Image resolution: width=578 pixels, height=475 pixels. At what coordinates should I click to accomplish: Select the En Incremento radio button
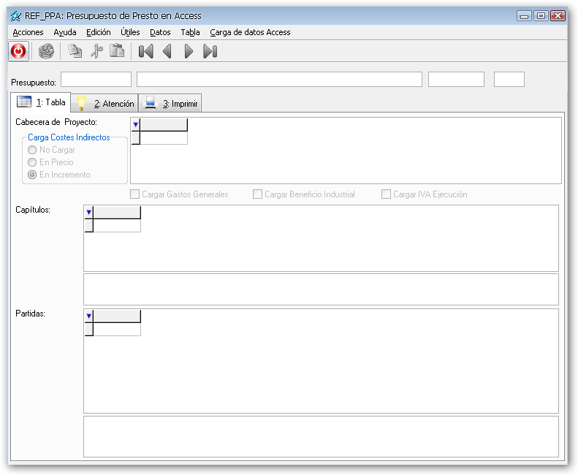pos(32,175)
